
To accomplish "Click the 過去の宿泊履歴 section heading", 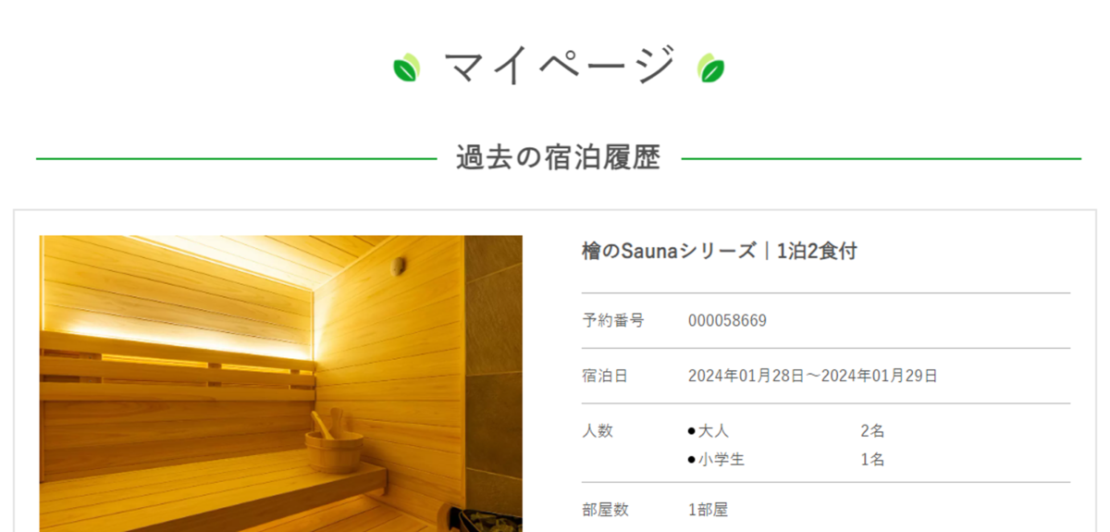I will [559, 158].
